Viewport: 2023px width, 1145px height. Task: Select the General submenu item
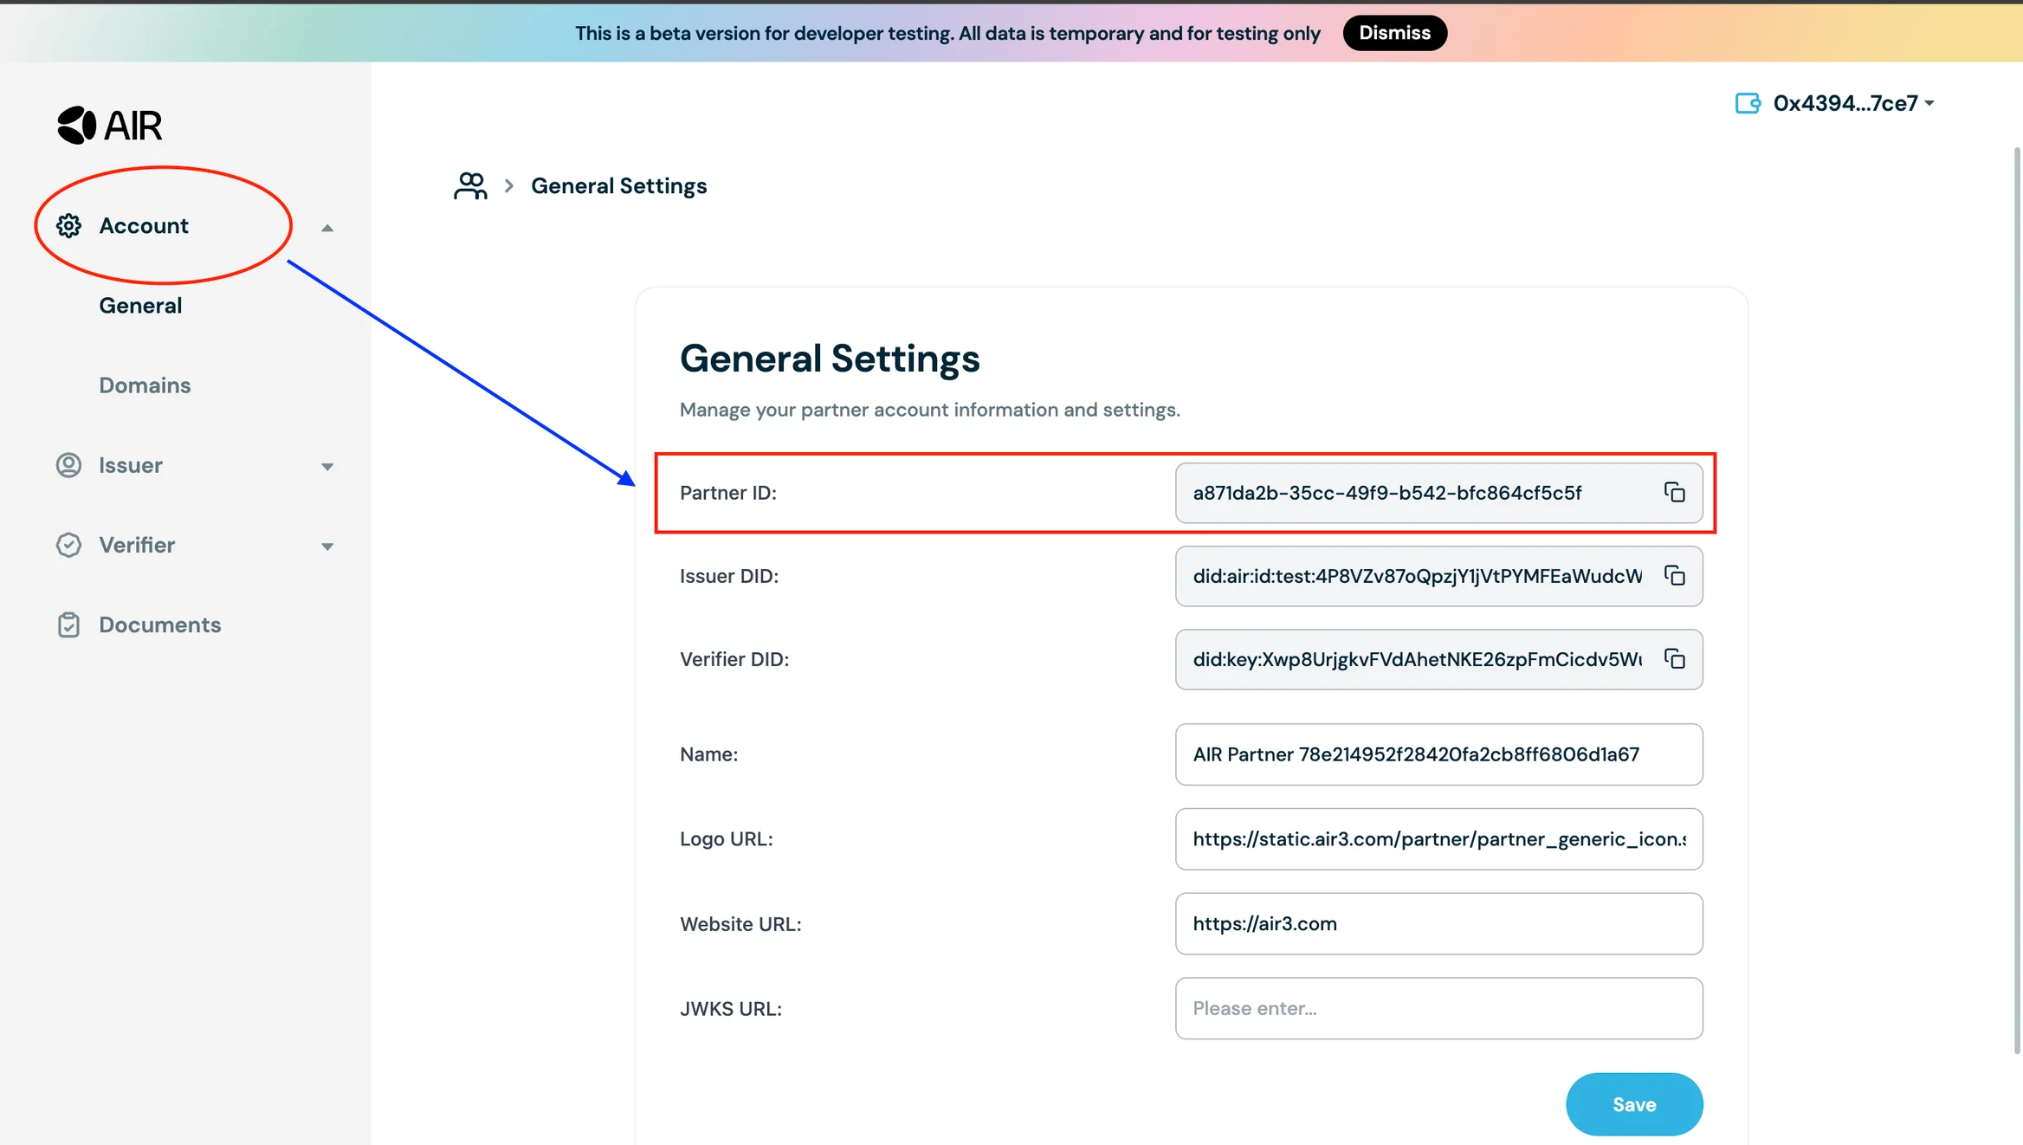(x=140, y=306)
